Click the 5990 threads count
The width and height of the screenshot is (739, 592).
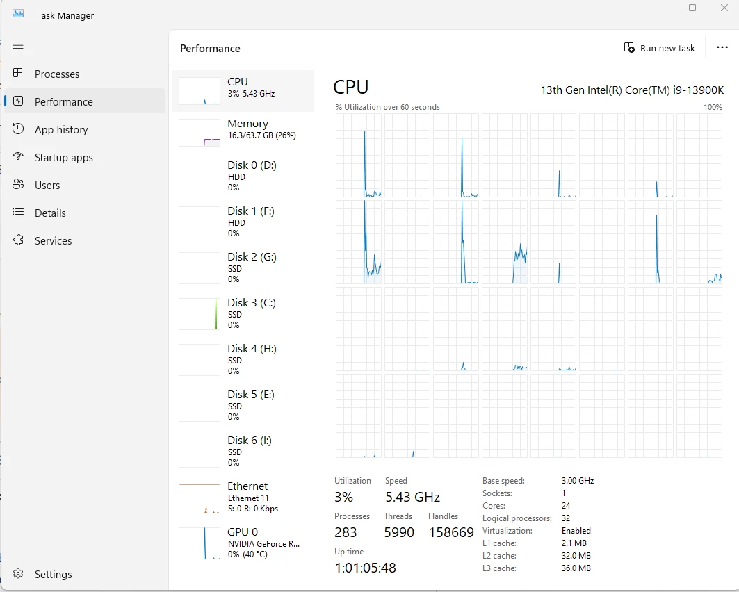tap(399, 532)
